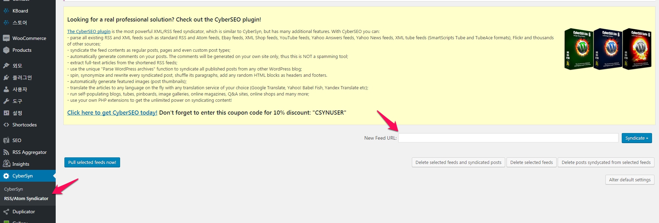Click the Shortcodes code-bracket icon

tap(6, 125)
